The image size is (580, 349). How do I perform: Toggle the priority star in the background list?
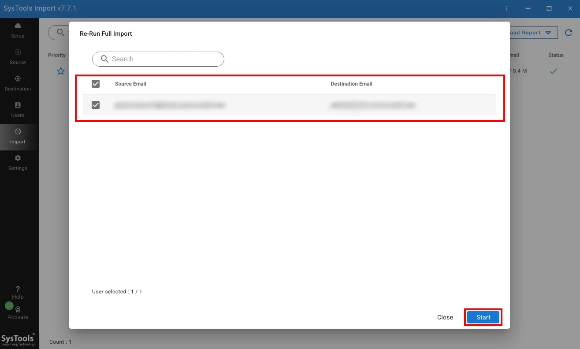pos(61,71)
